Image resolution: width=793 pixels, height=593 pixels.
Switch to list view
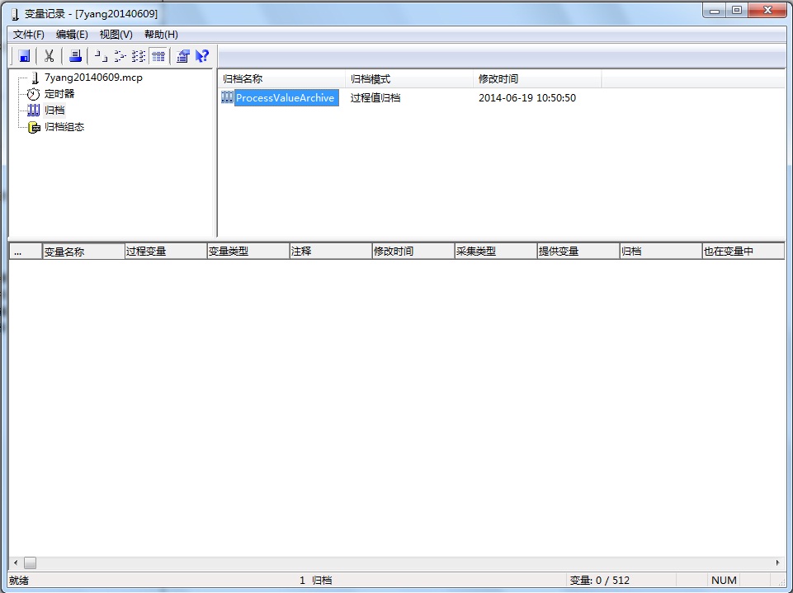pyautogui.click(x=139, y=56)
